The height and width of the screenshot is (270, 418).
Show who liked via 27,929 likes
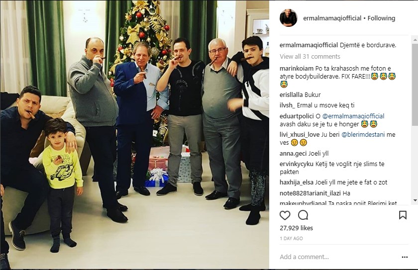click(x=296, y=228)
